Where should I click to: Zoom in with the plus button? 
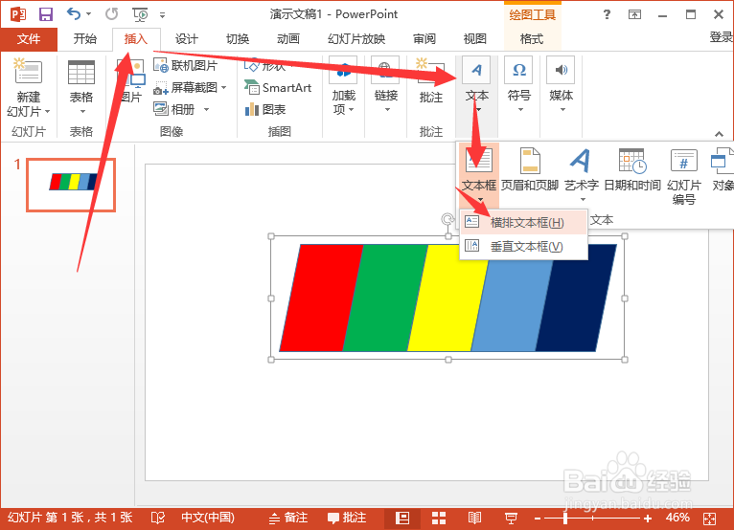(648, 519)
